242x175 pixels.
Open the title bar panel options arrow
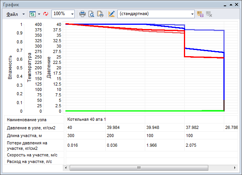(x=225, y=4)
